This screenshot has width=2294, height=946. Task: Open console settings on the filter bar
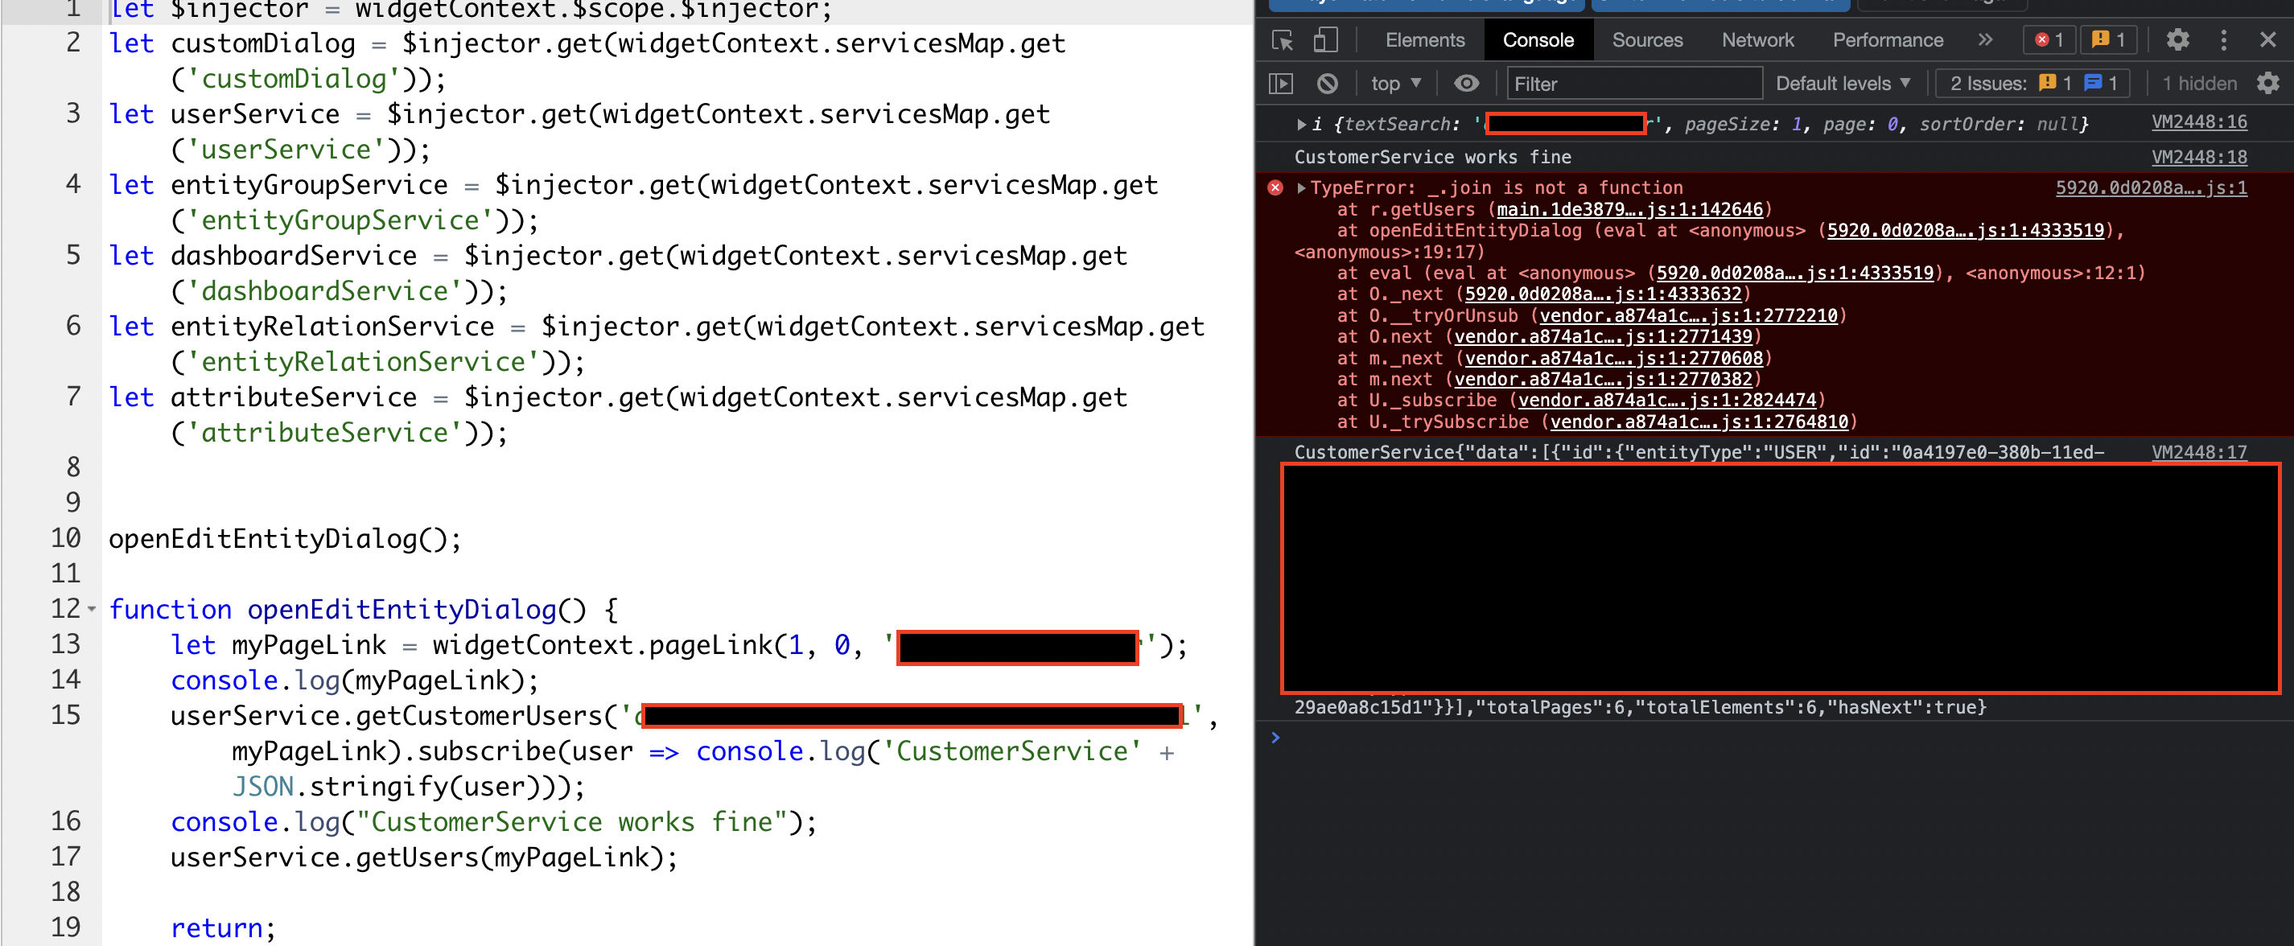click(x=2267, y=83)
